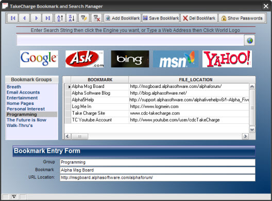
Task: Search using the Bing logo
Action: coord(130,59)
